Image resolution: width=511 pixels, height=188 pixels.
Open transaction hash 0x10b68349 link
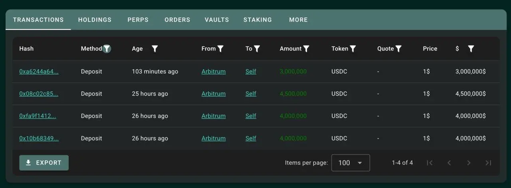point(39,139)
